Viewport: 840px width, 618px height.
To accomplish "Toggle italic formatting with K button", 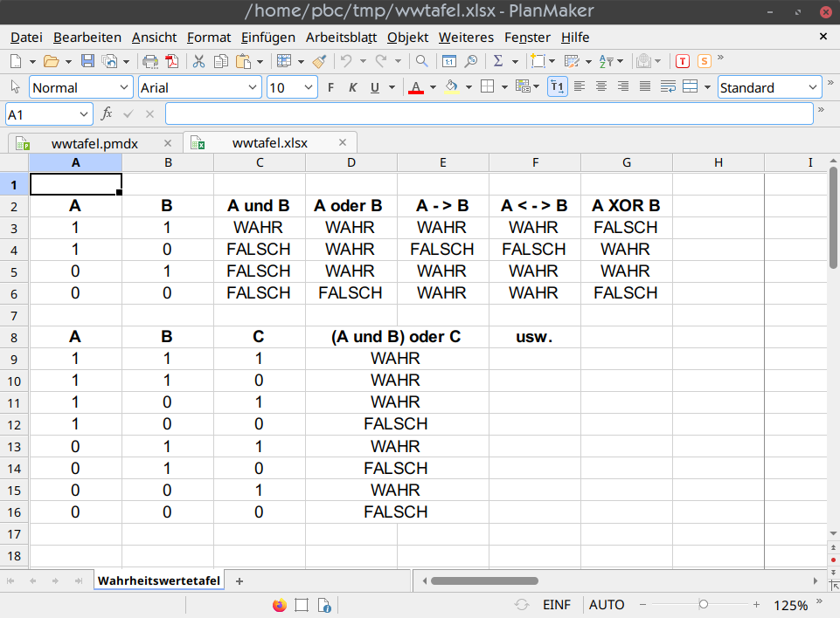I will pos(352,87).
